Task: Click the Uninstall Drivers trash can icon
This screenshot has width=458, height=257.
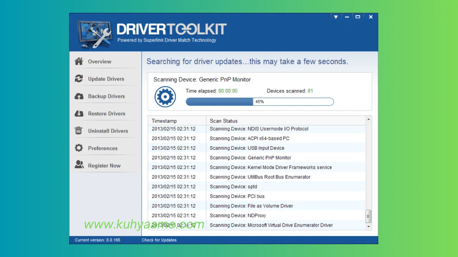Action: tap(79, 131)
